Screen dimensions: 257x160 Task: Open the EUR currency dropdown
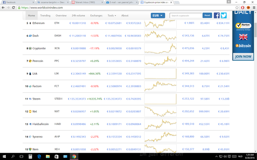tap(158, 16)
